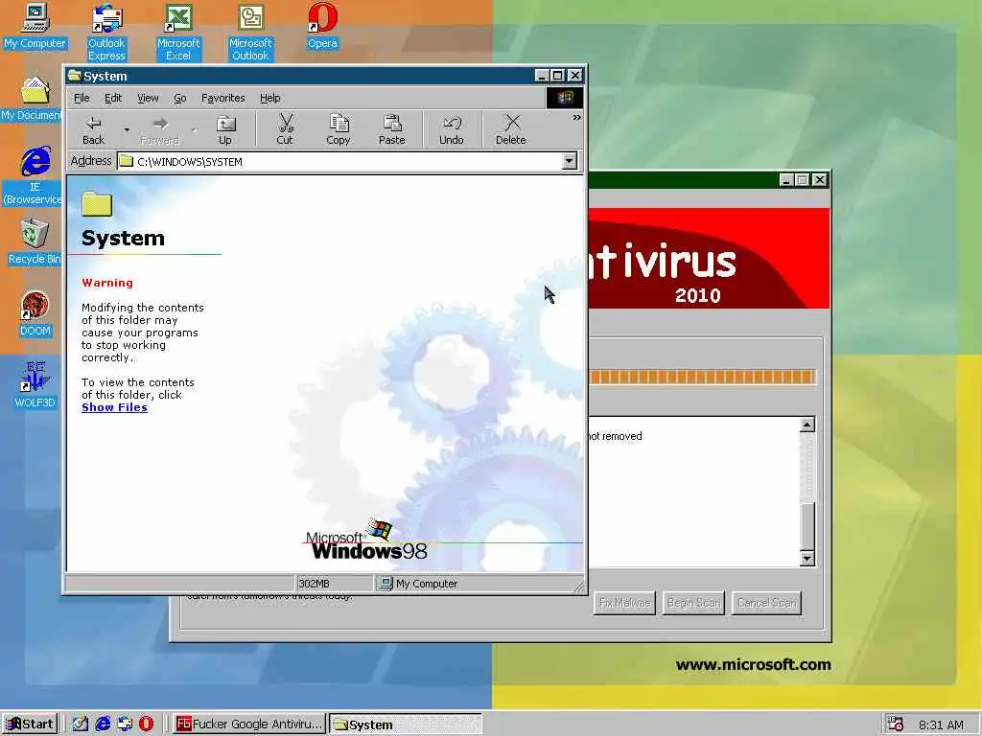Open the Microsoft Outlook desktop shortcut
The width and height of the screenshot is (982, 736).
250,33
